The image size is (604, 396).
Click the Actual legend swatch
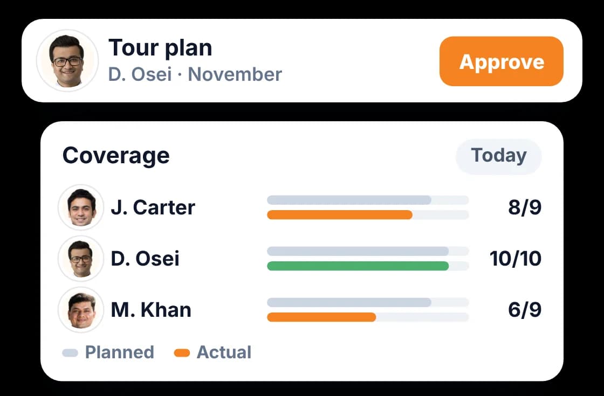pyautogui.click(x=182, y=352)
